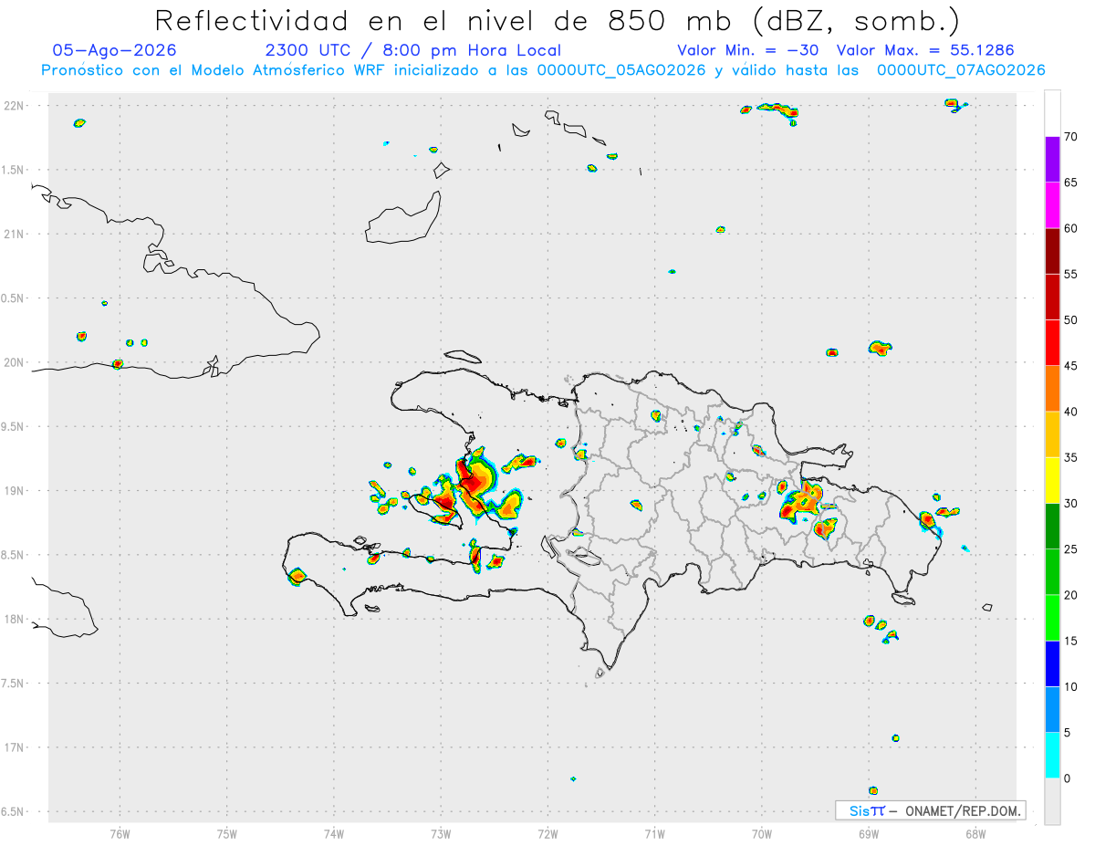Click the colorbar label '40'
Screen dimensions: 1095x846
pos(1070,412)
